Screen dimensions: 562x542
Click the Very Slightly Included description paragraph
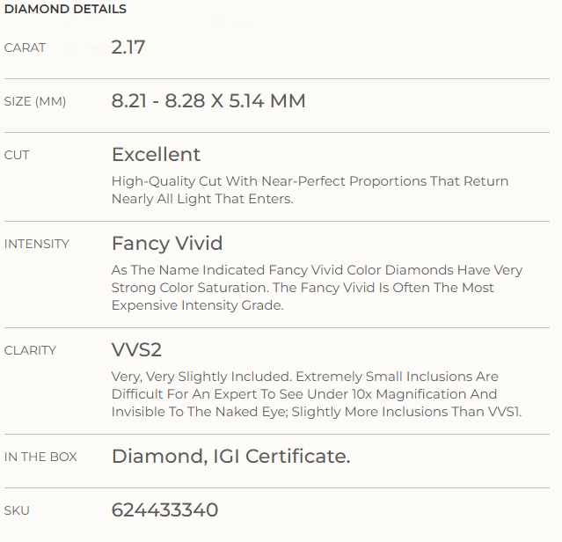(x=317, y=394)
